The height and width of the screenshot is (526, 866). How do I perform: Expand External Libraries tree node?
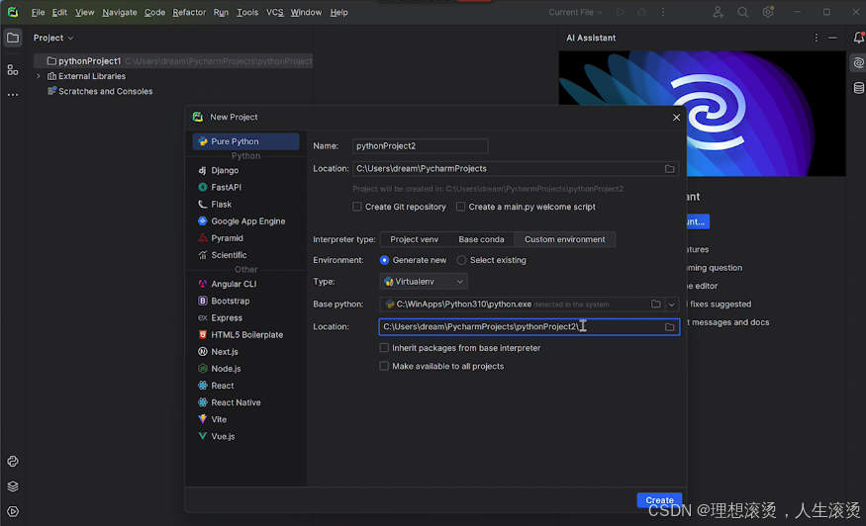coord(39,76)
